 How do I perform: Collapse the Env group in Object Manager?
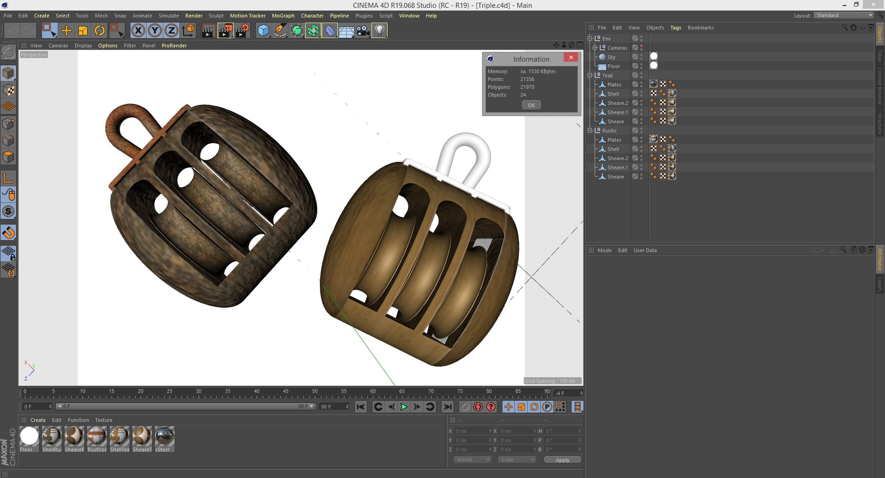(590, 39)
